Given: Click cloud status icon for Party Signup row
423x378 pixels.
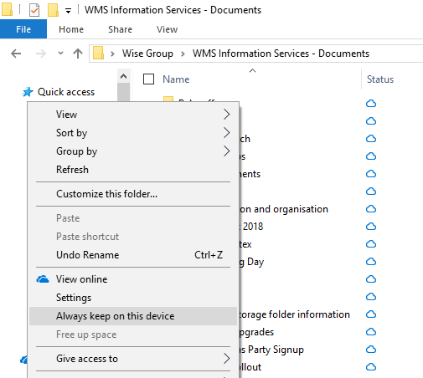Looking at the screenshot, I should [x=371, y=350].
